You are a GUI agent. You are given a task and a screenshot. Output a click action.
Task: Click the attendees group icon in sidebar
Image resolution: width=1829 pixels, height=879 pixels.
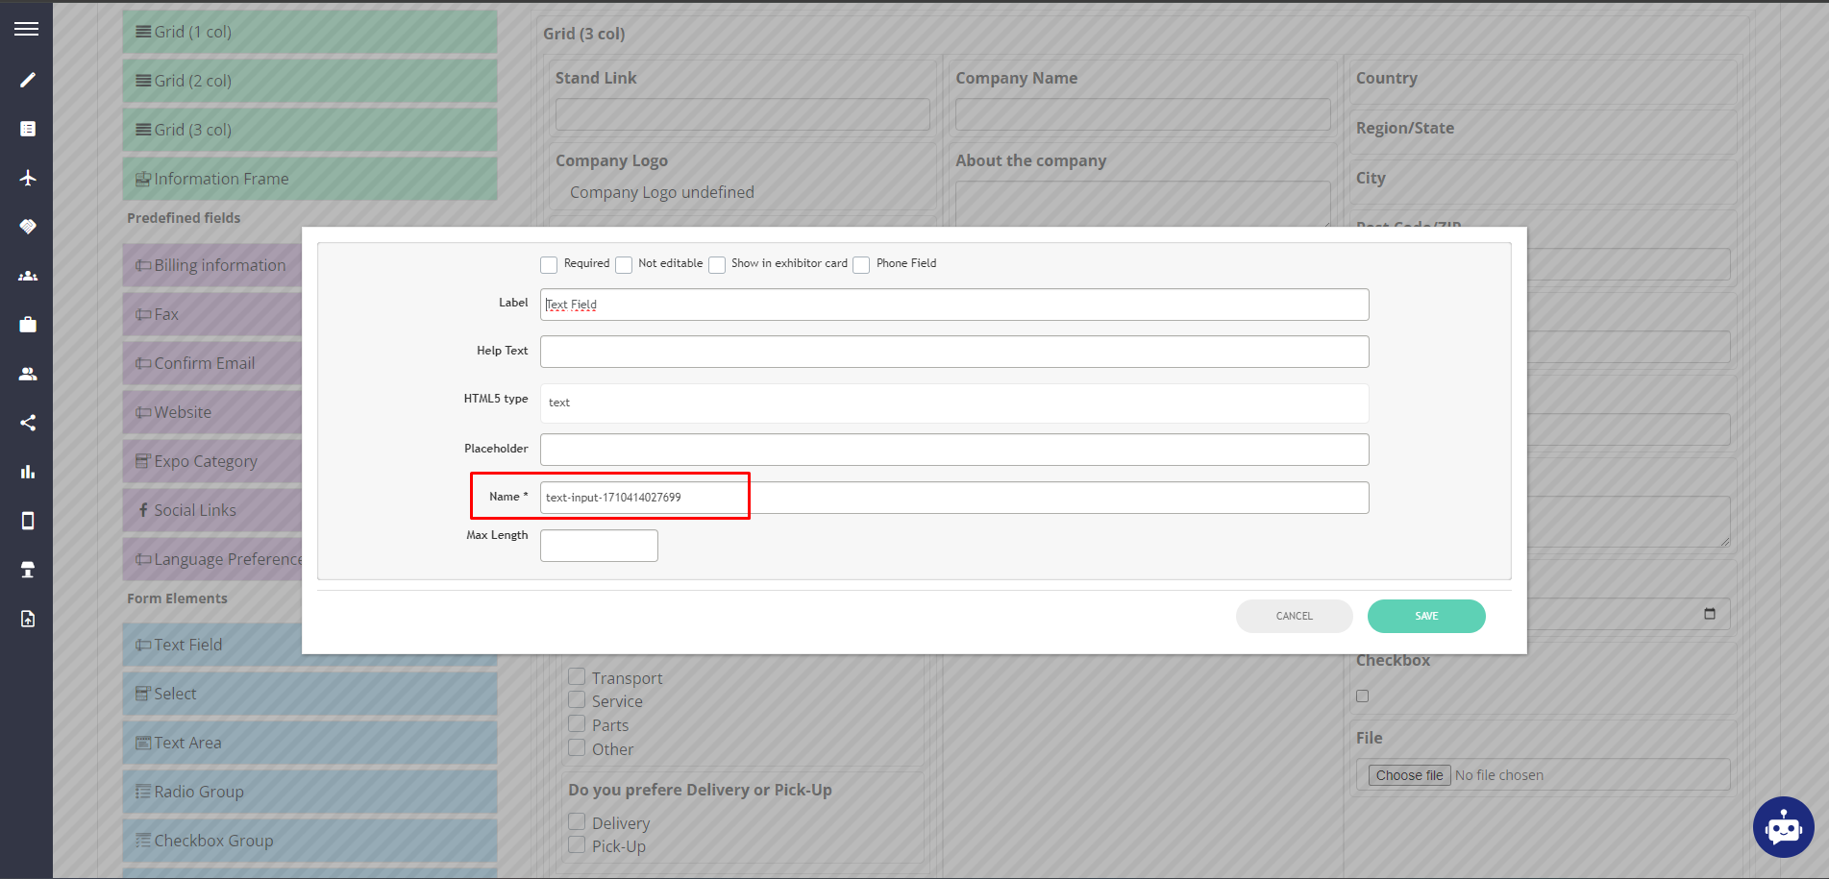coord(27,276)
